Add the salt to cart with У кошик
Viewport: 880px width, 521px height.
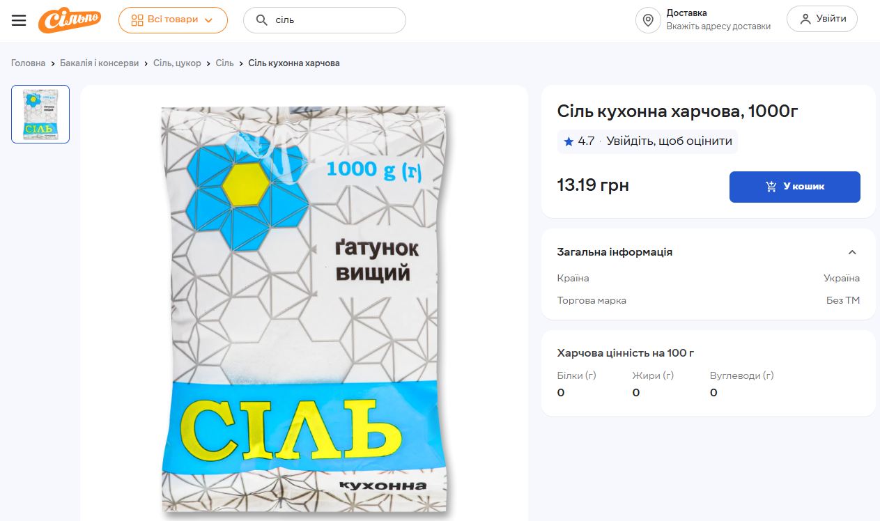795,187
